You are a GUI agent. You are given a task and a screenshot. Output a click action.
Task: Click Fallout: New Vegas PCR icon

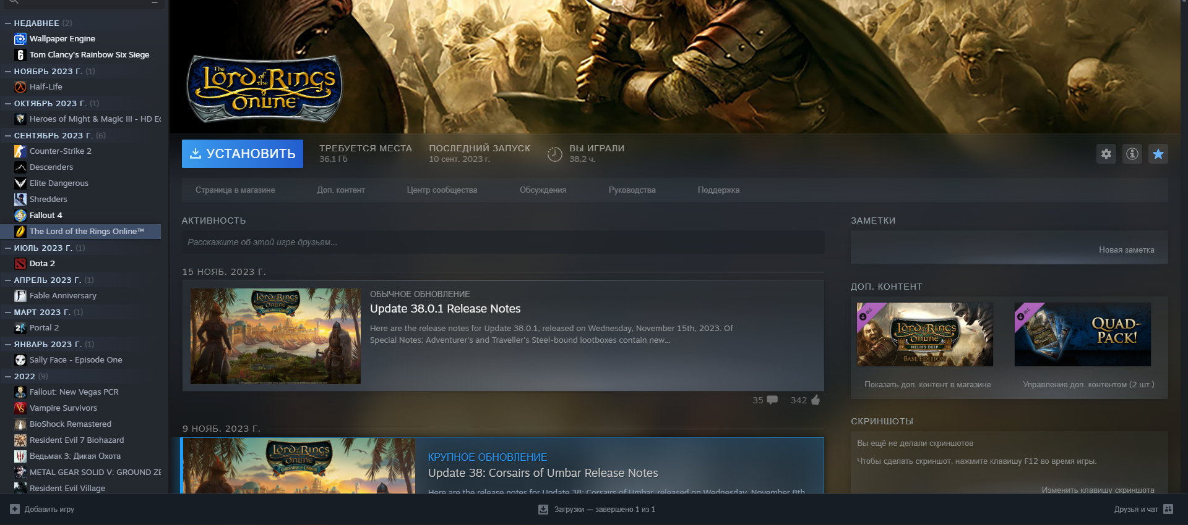point(20,392)
